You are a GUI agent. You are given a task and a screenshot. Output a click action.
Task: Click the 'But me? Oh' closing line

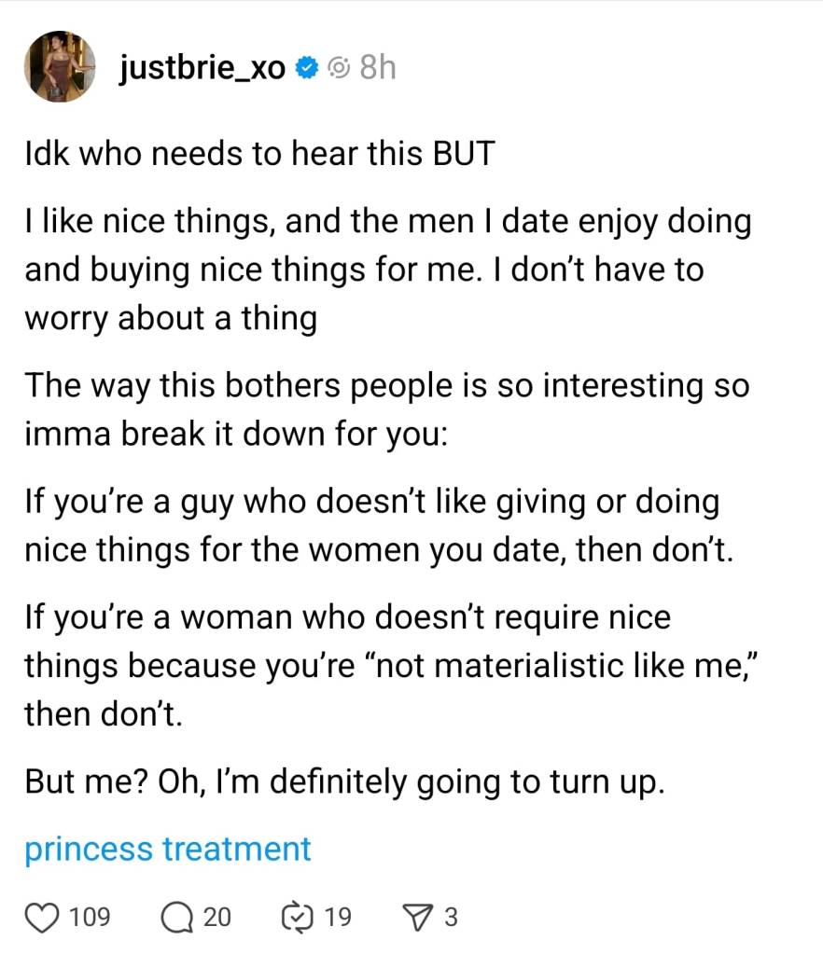[344, 781]
